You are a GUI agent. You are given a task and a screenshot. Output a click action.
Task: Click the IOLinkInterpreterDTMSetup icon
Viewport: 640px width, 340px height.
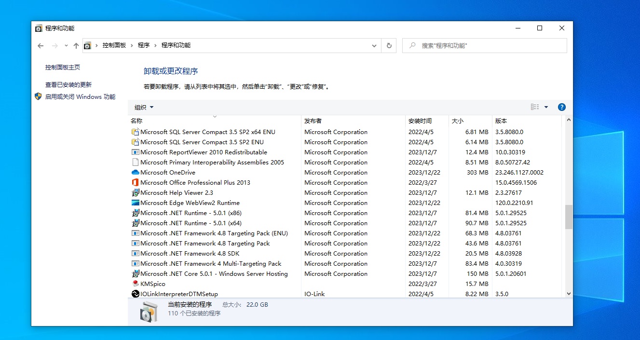pyautogui.click(x=135, y=294)
